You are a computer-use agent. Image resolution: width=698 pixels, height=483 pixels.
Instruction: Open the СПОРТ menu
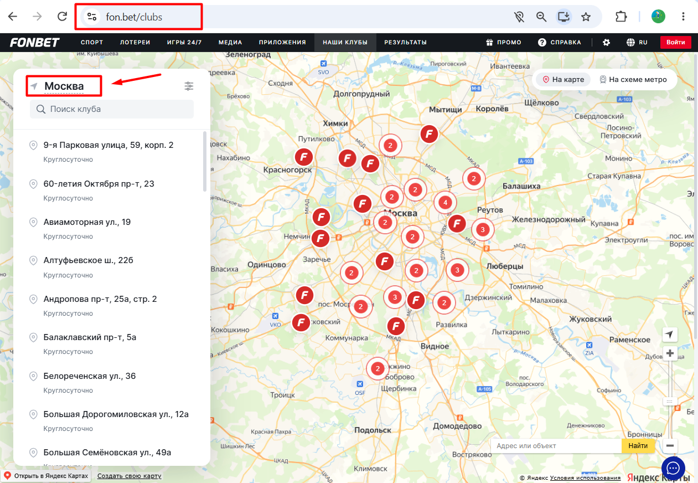tap(92, 42)
